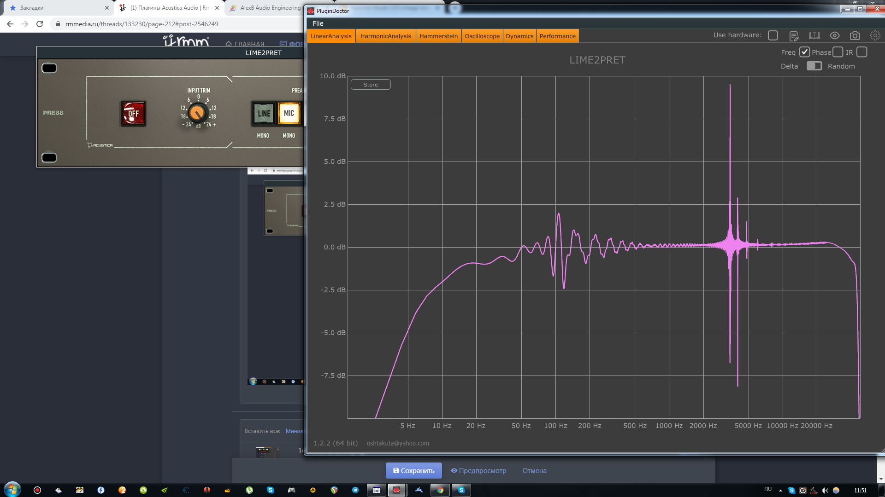Open the File menu
The image size is (885, 497).
click(318, 23)
